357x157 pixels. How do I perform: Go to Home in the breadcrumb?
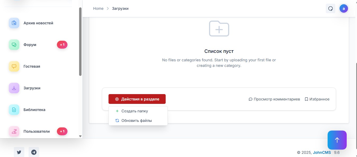click(x=98, y=8)
